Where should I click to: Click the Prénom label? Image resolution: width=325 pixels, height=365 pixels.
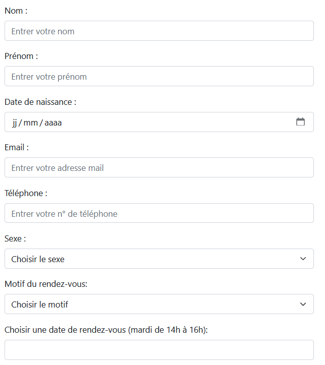click(x=21, y=56)
